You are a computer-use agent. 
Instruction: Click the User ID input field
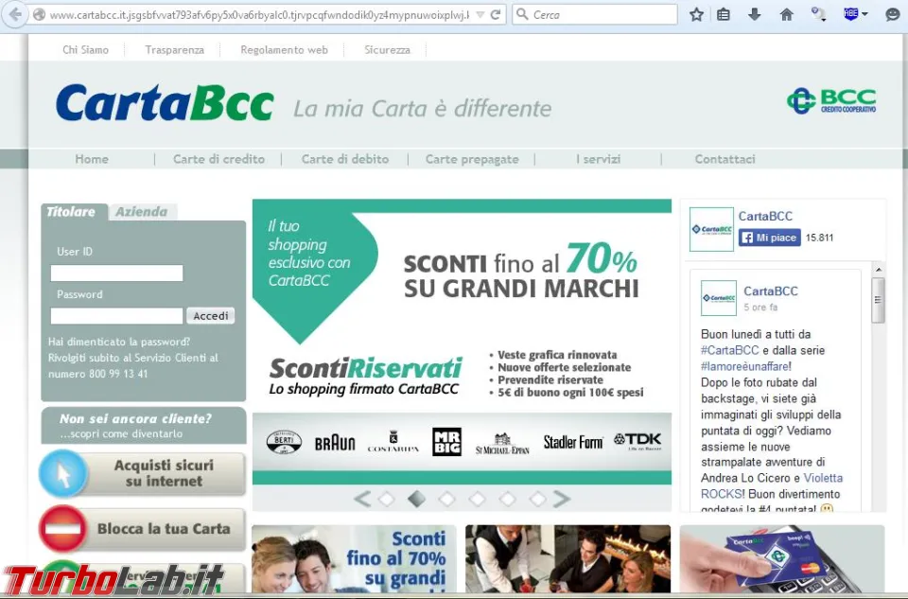pos(116,273)
